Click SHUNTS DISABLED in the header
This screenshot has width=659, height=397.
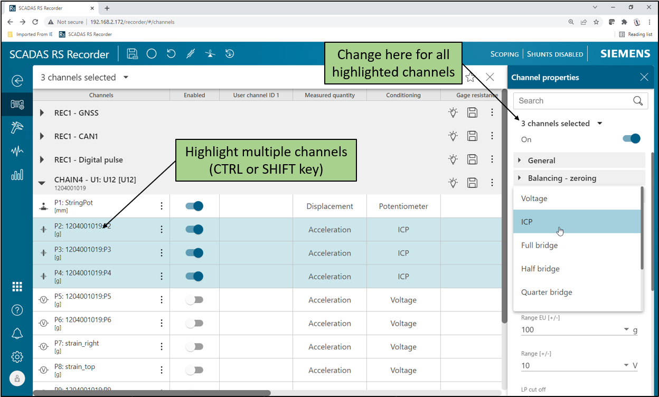[554, 54]
